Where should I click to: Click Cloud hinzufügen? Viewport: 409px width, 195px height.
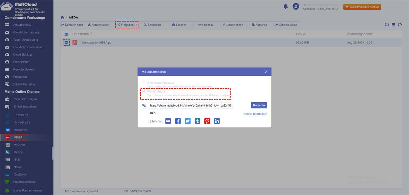[25, 99]
